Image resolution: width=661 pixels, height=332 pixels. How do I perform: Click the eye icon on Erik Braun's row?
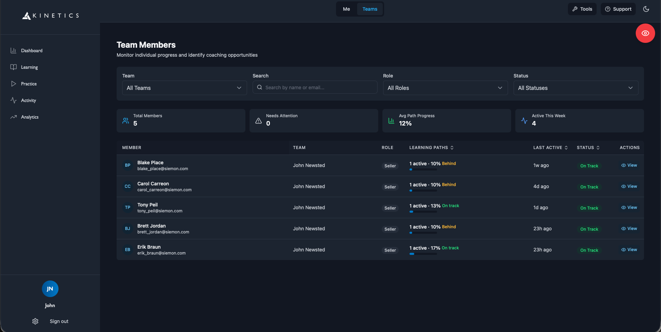click(623, 249)
